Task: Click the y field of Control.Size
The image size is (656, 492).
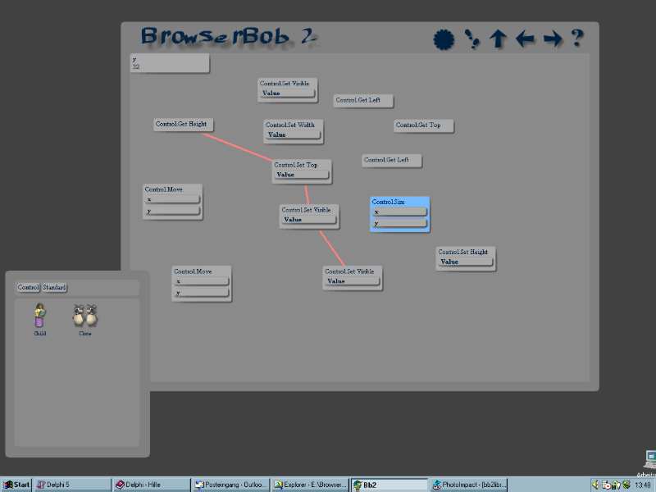Action: point(399,223)
